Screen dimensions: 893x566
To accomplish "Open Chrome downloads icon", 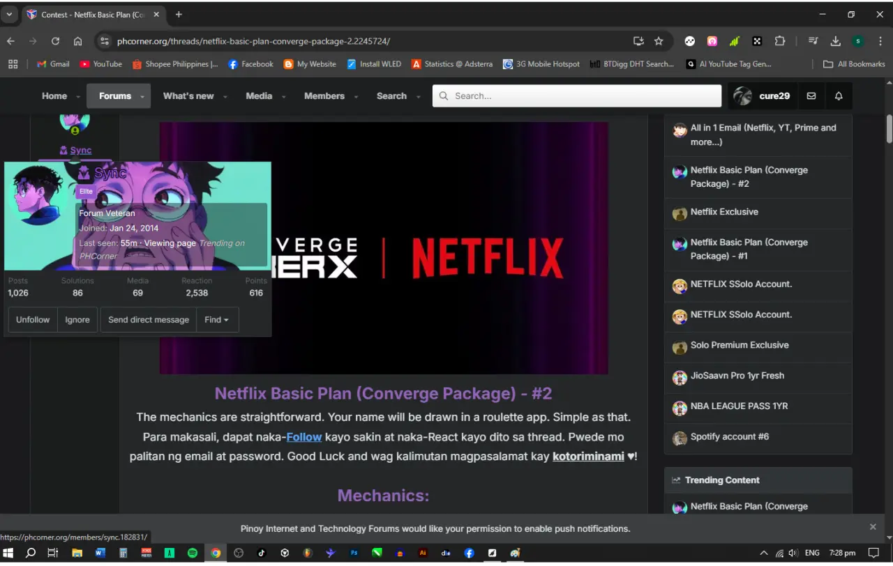I will pos(836,41).
